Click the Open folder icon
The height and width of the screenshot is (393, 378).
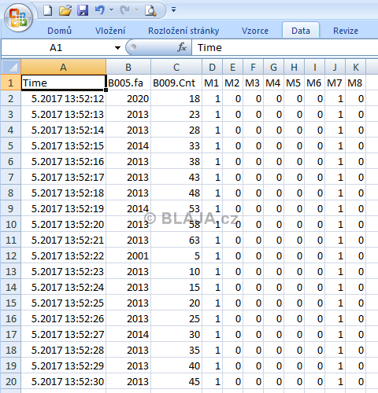tap(65, 10)
